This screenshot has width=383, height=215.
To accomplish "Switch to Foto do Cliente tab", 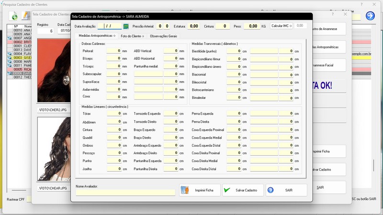I will click(x=132, y=36).
